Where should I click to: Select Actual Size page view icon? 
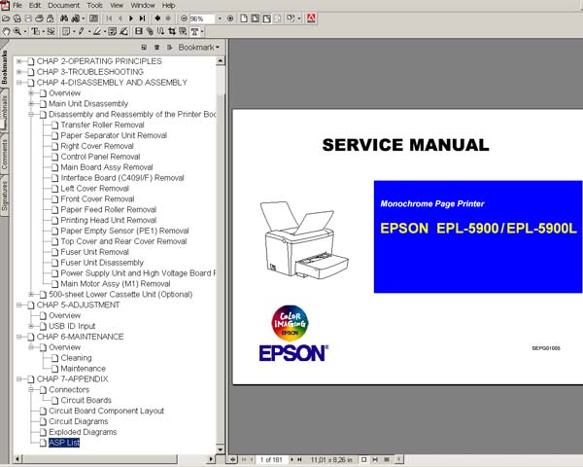244,18
